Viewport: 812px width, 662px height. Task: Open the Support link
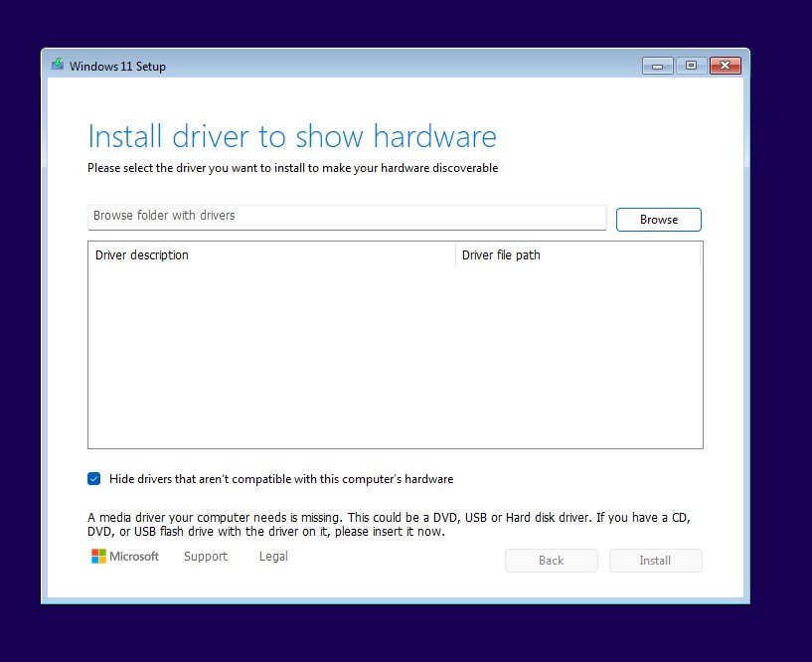[205, 557]
